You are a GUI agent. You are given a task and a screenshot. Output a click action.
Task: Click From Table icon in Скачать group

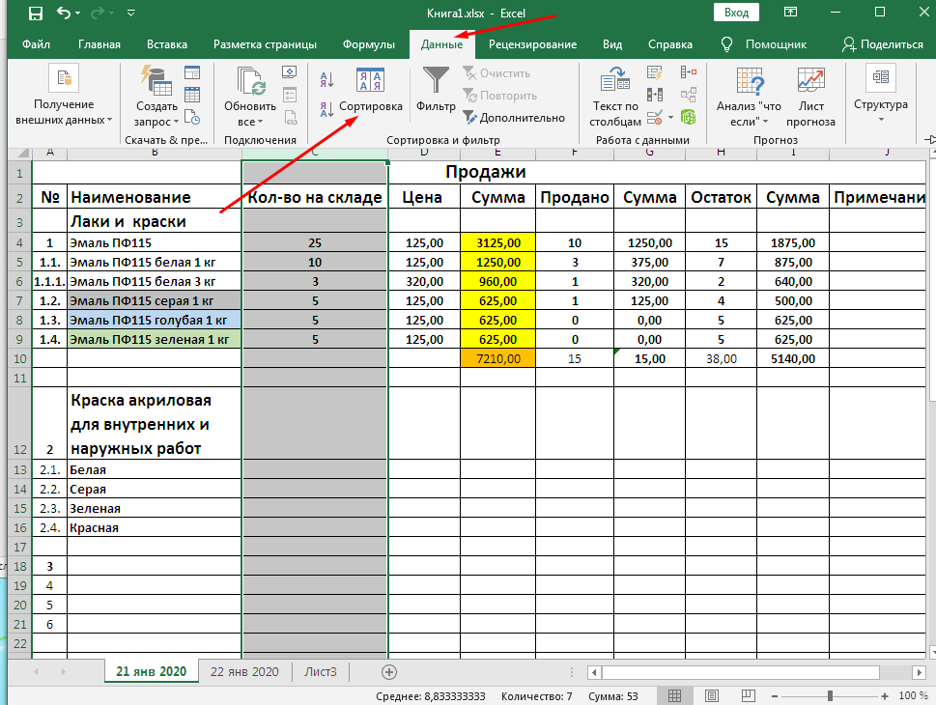point(192,95)
